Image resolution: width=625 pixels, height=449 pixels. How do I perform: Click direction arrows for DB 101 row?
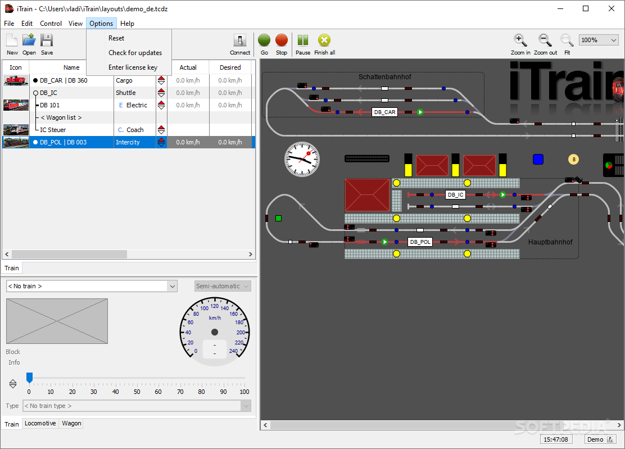[x=161, y=105]
